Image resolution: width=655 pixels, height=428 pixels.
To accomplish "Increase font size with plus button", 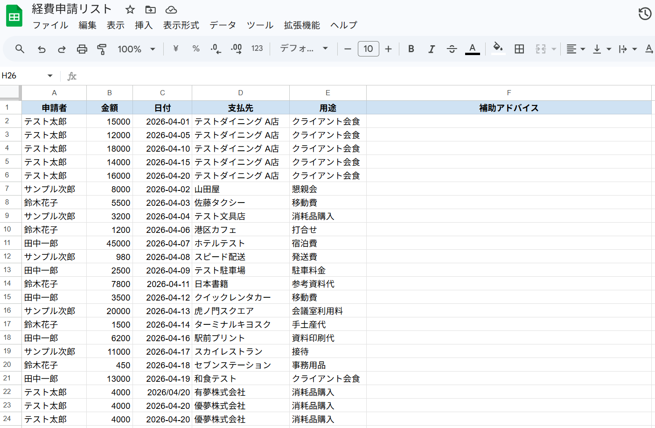I will click(x=388, y=49).
